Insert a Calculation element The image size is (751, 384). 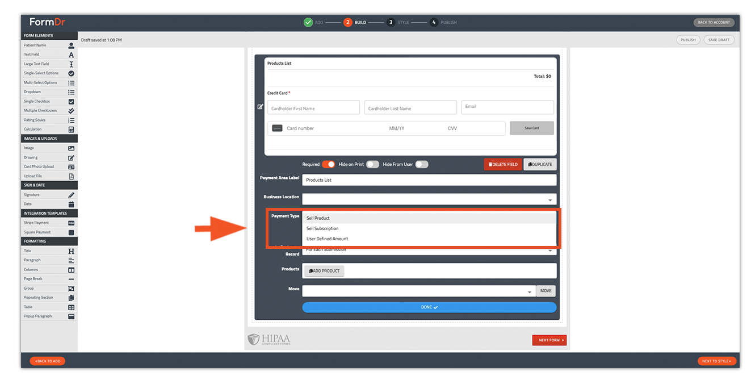tap(49, 130)
